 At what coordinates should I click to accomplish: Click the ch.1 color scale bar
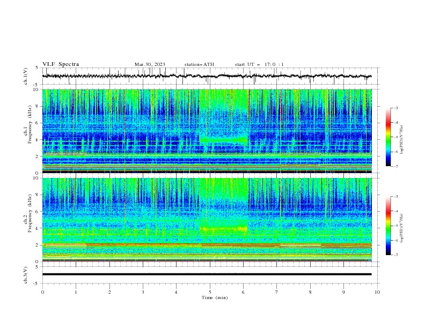click(x=389, y=137)
